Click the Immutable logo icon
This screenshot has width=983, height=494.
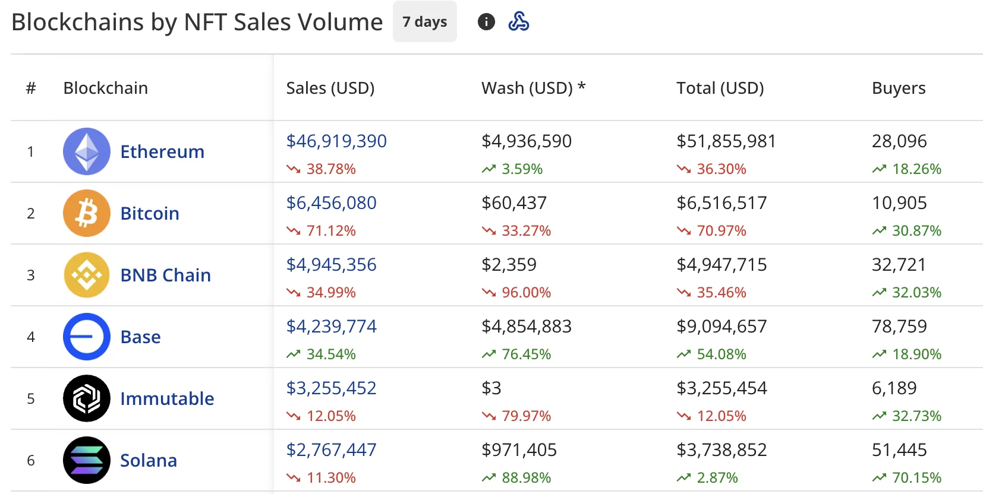pyautogui.click(x=87, y=398)
